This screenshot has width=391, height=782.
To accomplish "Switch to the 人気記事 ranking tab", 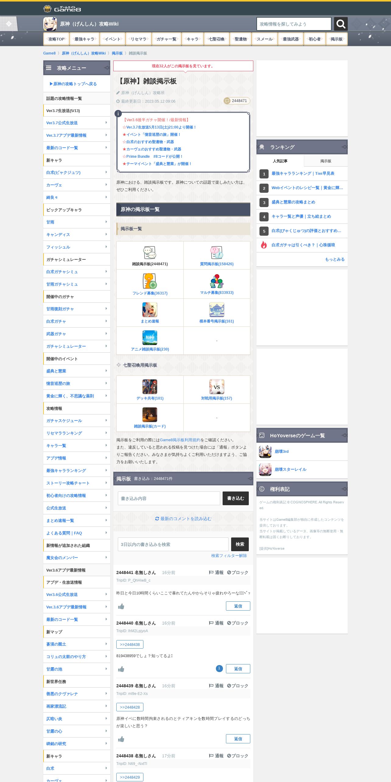I will pos(280,161).
